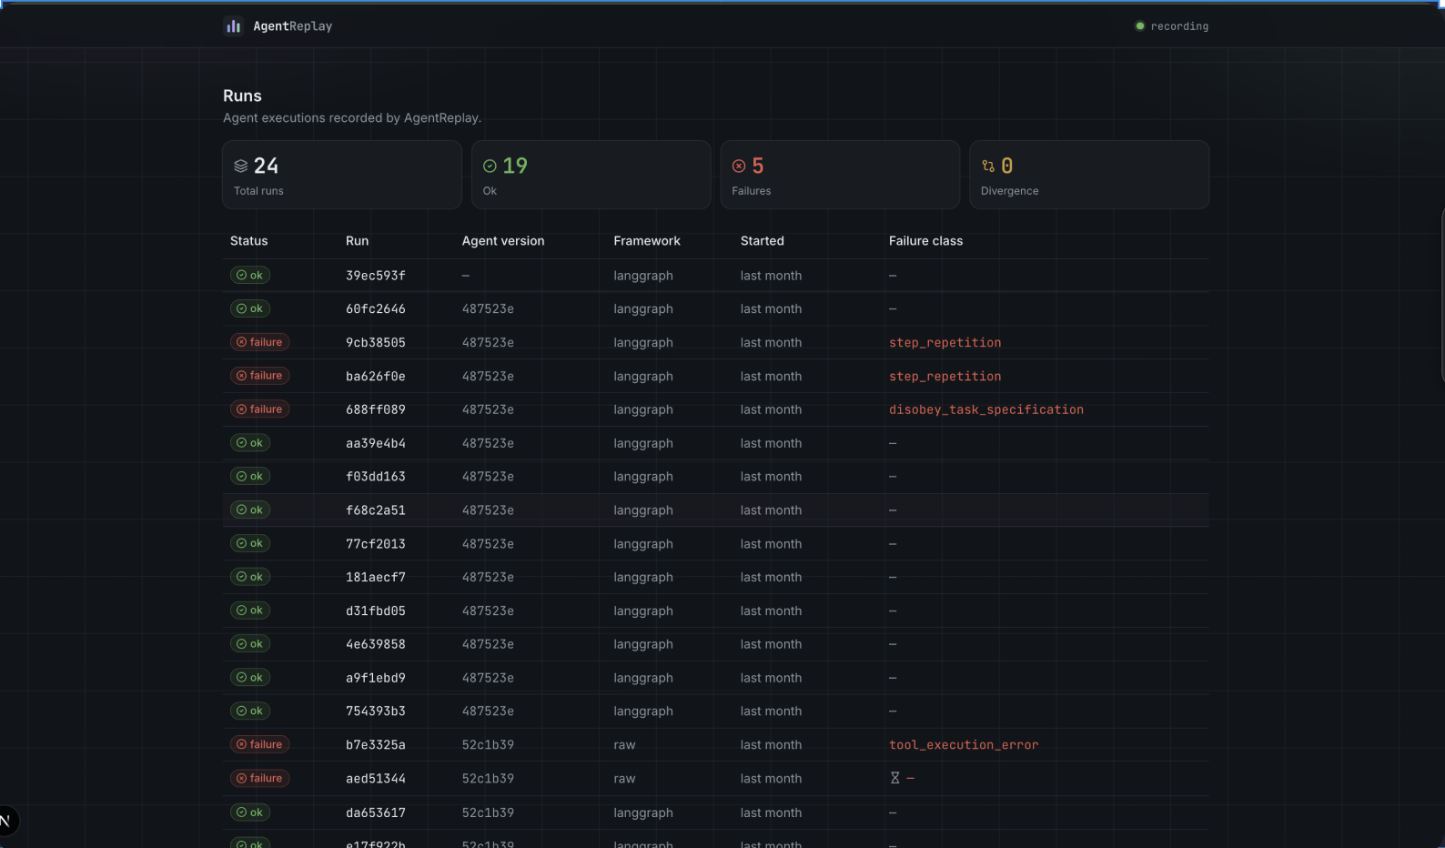Click ok status badge for run da653617
1445x848 pixels.
coord(250,813)
